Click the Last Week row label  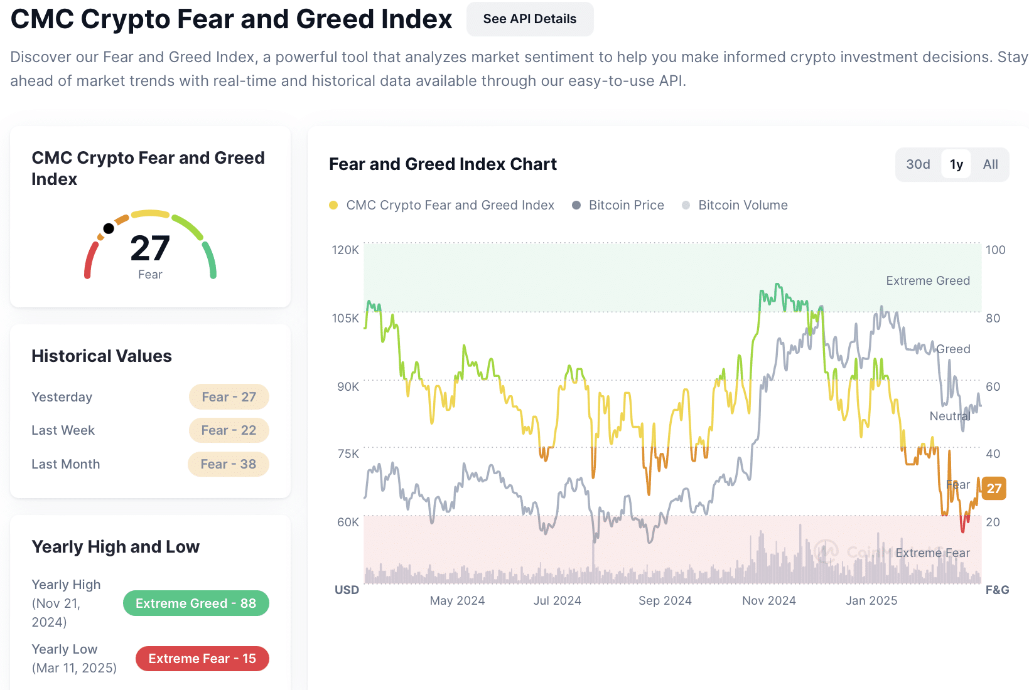63,430
